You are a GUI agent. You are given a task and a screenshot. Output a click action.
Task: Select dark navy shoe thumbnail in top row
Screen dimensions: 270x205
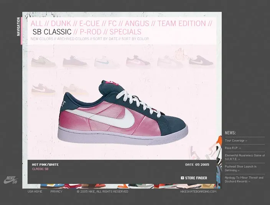[x=201, y=61]
